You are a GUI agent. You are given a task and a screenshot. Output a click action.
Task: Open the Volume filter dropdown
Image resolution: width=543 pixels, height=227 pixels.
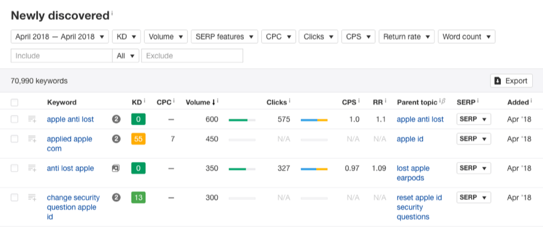coord(166,37)
